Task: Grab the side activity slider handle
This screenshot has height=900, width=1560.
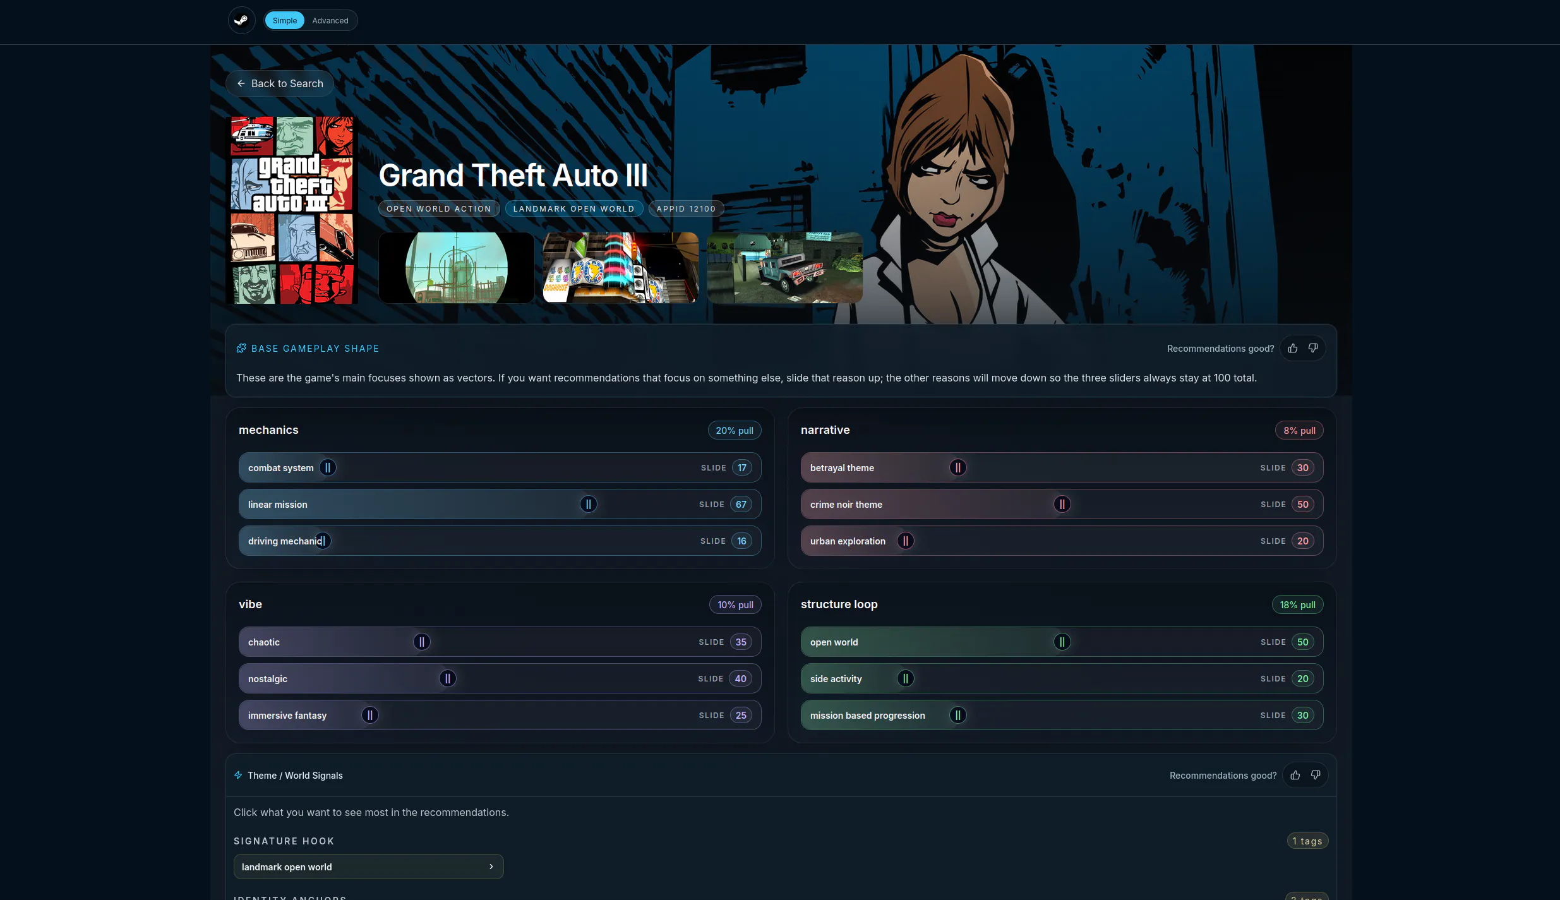Action: coord(906,678)
